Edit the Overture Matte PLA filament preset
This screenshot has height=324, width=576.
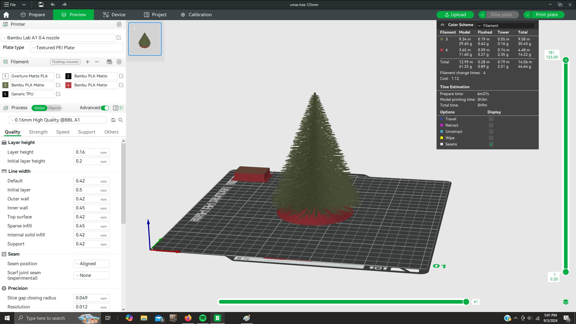(58, 76)
